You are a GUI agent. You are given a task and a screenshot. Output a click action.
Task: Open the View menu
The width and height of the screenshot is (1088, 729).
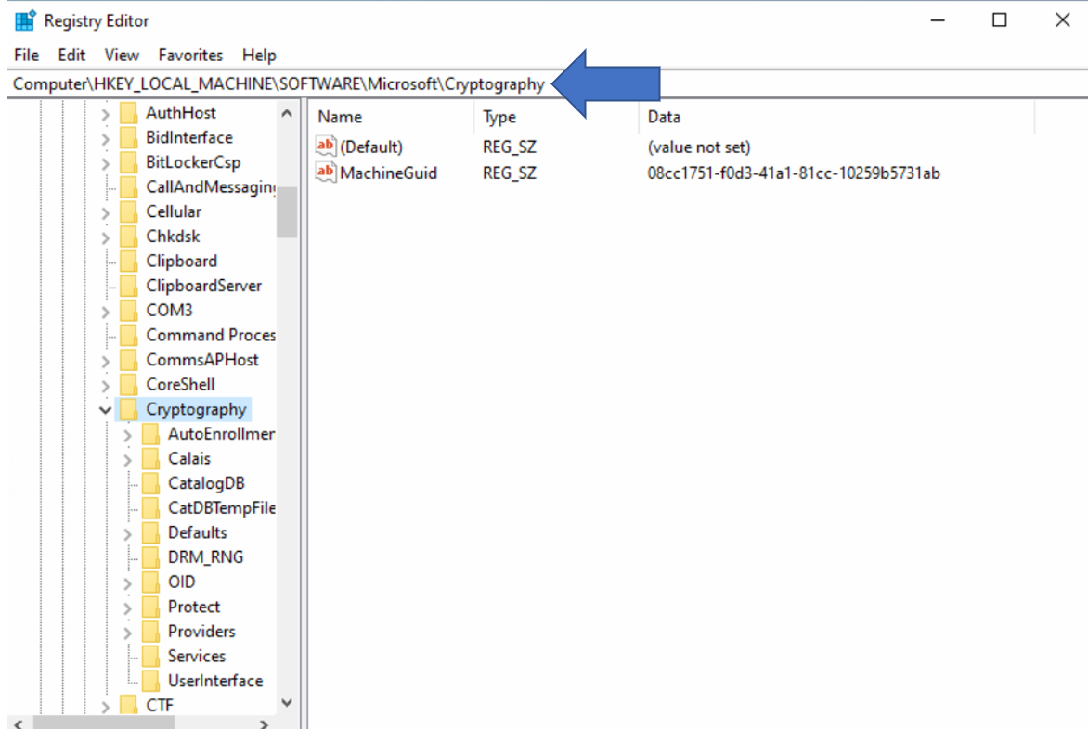[x=122, y=55]
